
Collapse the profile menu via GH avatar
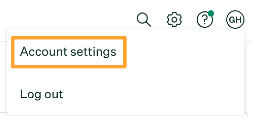point(235,20)
